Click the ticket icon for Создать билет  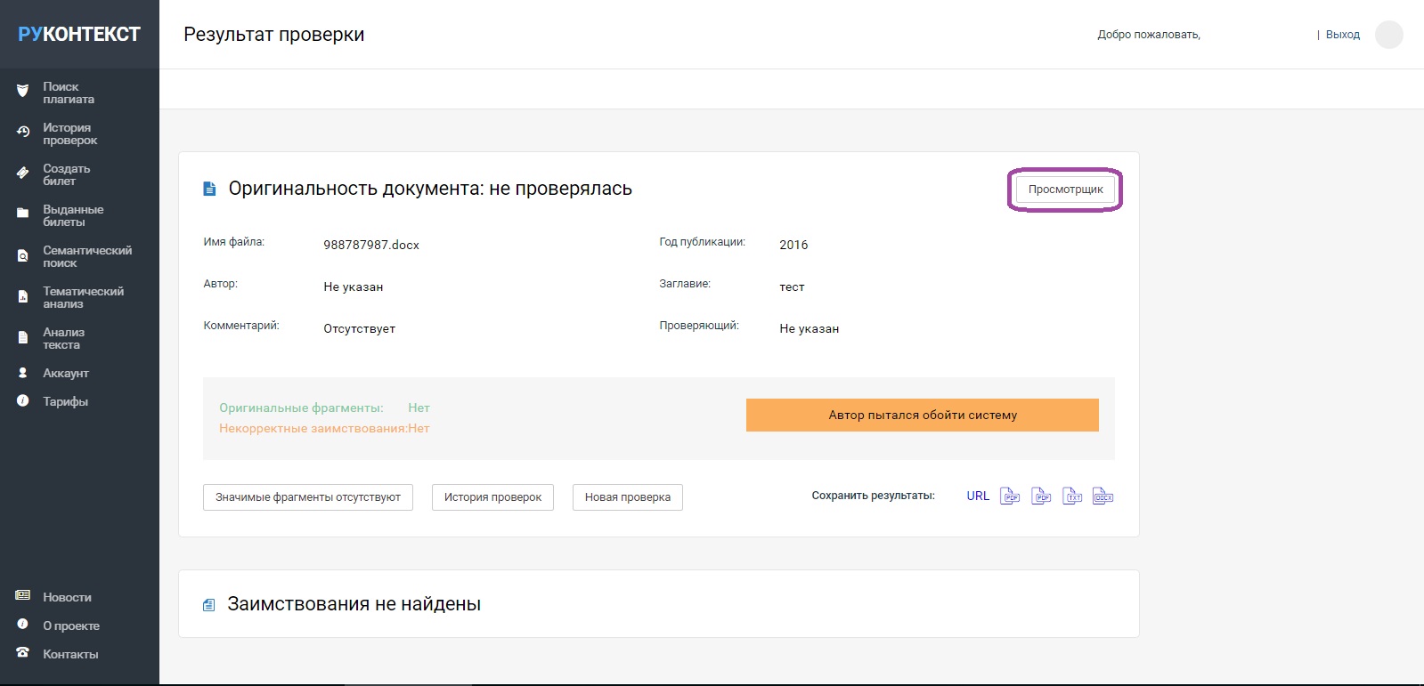coord(23,173)
